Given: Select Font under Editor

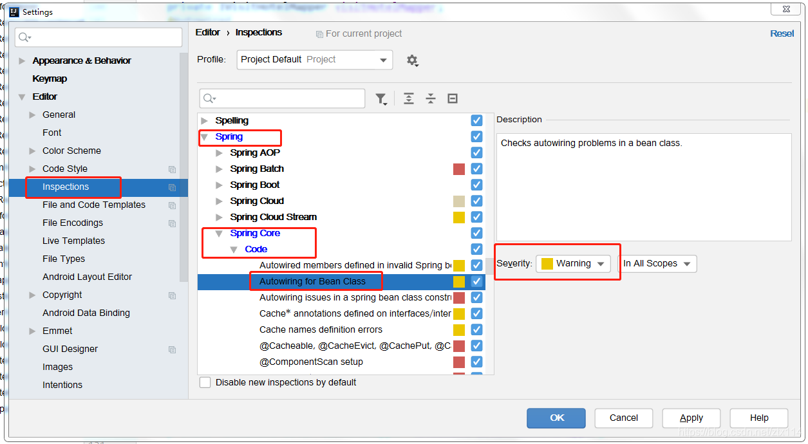Looking at the screenshot, I should [x=52, y=133].
